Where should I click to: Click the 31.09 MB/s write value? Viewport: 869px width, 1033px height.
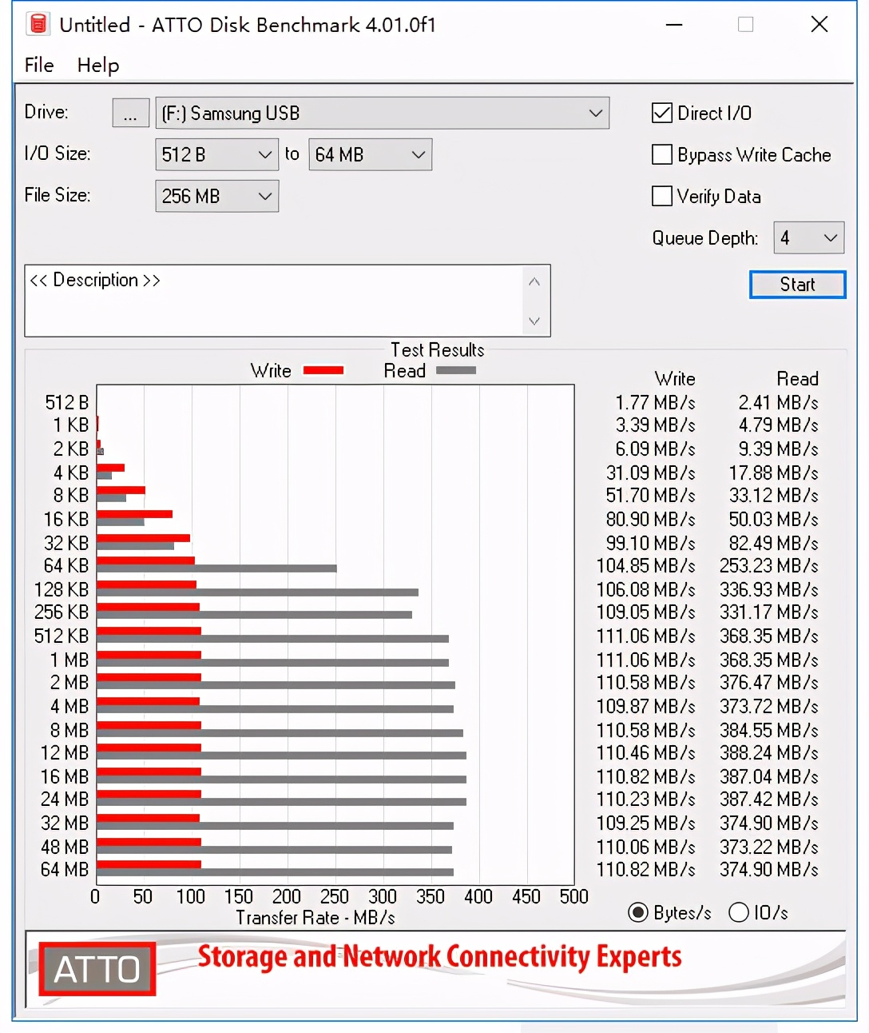tap(650, 473)
